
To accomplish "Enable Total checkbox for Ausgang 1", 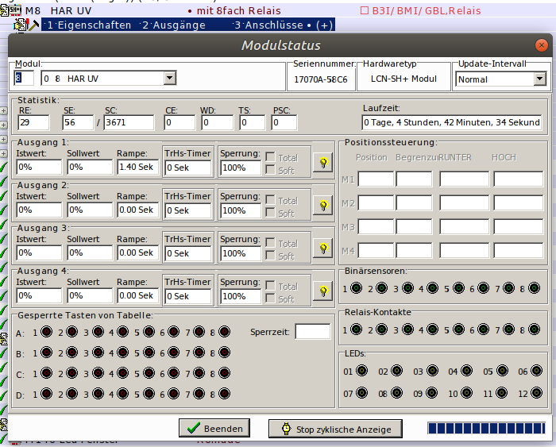I will (x=270, y=157).
